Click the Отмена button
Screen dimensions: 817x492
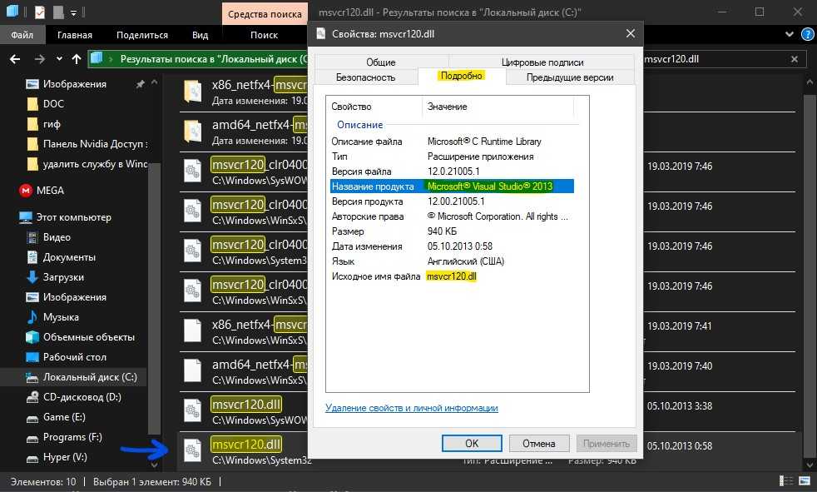[538, 444]
